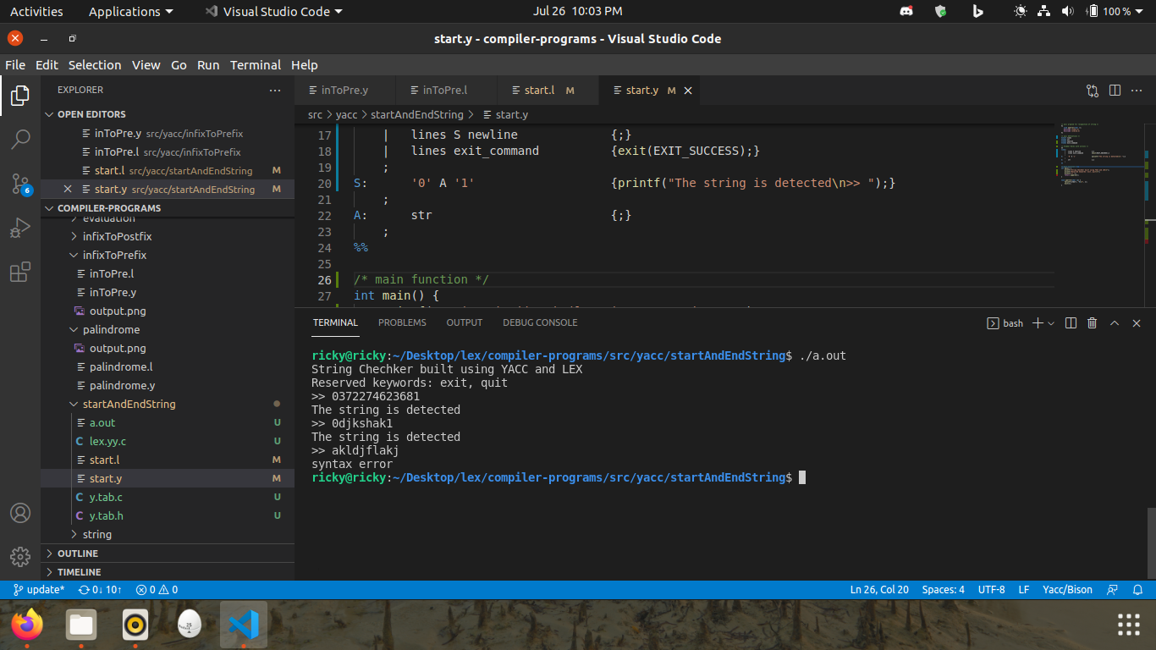Image resolution: width=1156 pixels, height=650 pixels.
Task: Open the Extensions view icon
Action: tap(20, 272)
